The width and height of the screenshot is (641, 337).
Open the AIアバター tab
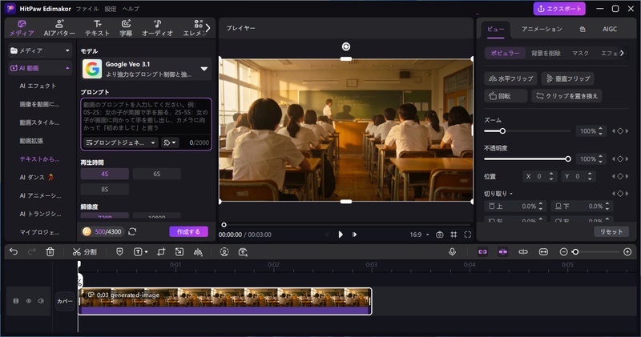(59, 28)
